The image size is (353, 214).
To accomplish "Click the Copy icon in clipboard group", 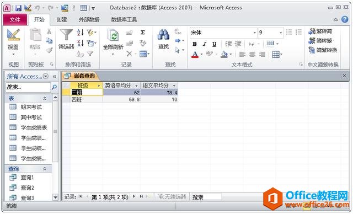I will (x=49, y=41).
